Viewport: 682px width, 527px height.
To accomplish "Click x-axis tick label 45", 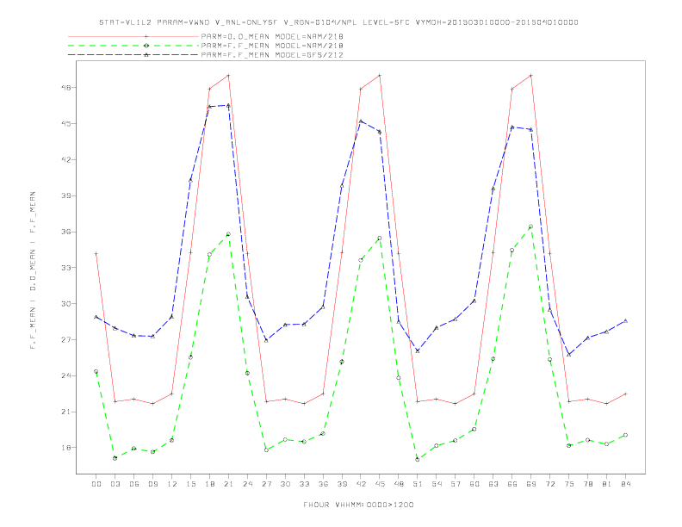I will pyautogui.click(x=380, y=484).
